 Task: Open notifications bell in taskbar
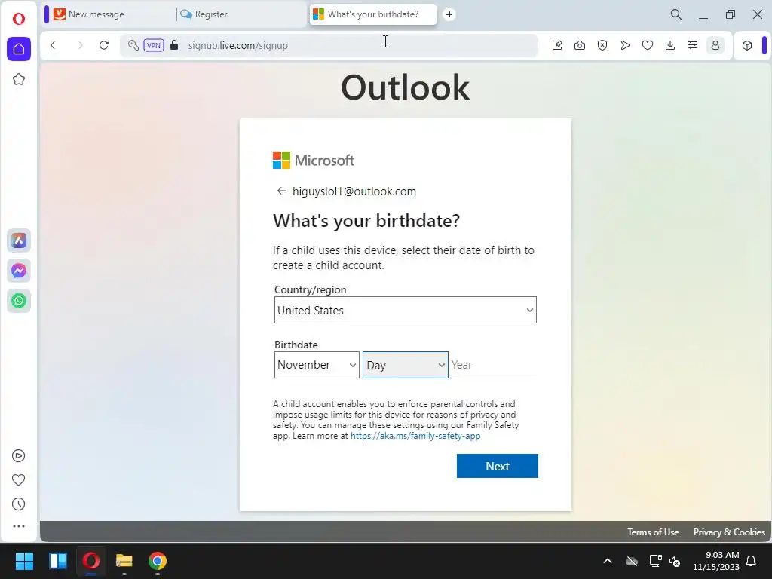752,561
